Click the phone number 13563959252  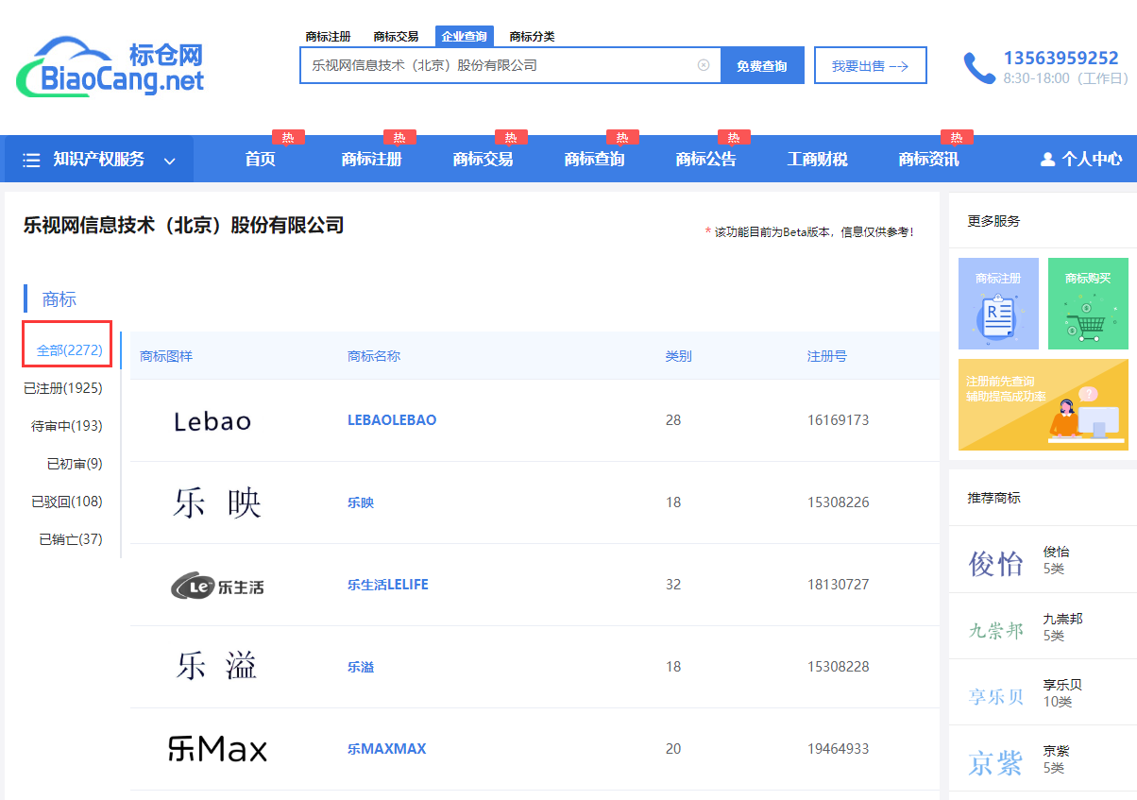(x=1061, y=59)
